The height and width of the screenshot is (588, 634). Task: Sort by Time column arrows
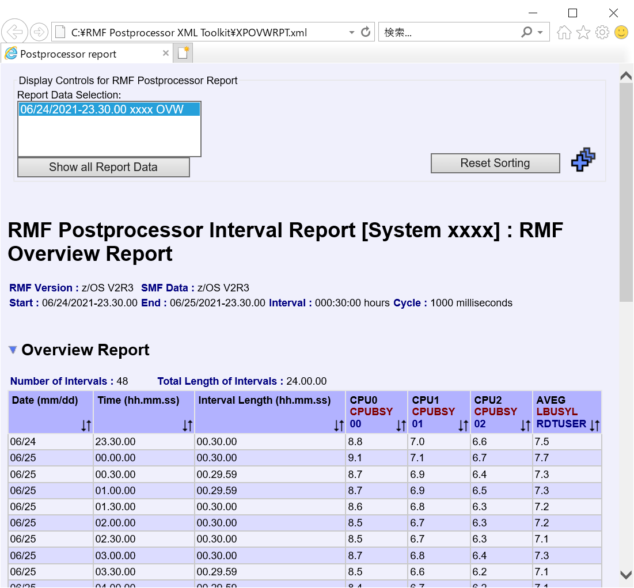coord(187,426)
